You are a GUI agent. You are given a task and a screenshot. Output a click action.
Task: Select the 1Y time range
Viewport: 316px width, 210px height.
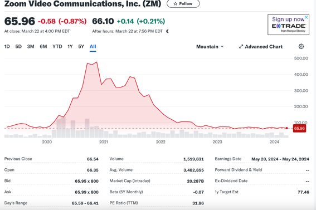tap(70, 47)
